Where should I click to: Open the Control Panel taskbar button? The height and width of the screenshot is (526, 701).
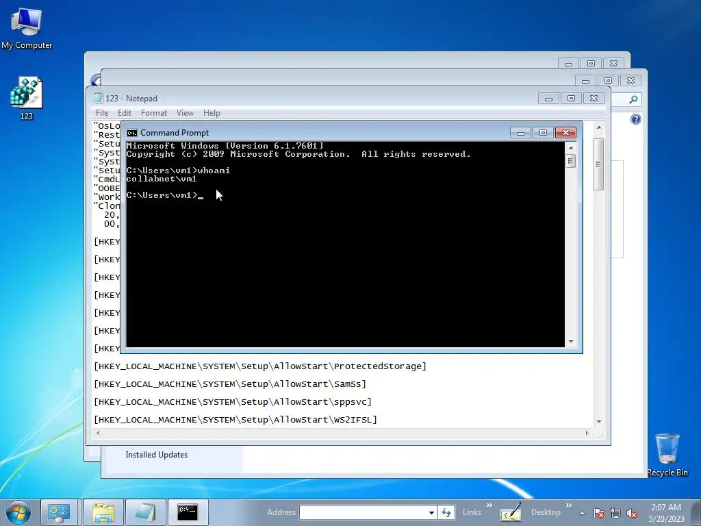tap(59, 512)
